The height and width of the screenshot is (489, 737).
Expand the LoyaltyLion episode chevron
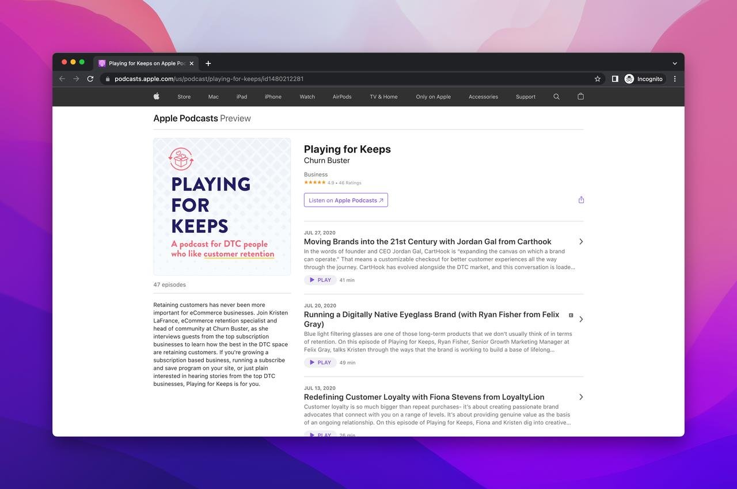581,397
